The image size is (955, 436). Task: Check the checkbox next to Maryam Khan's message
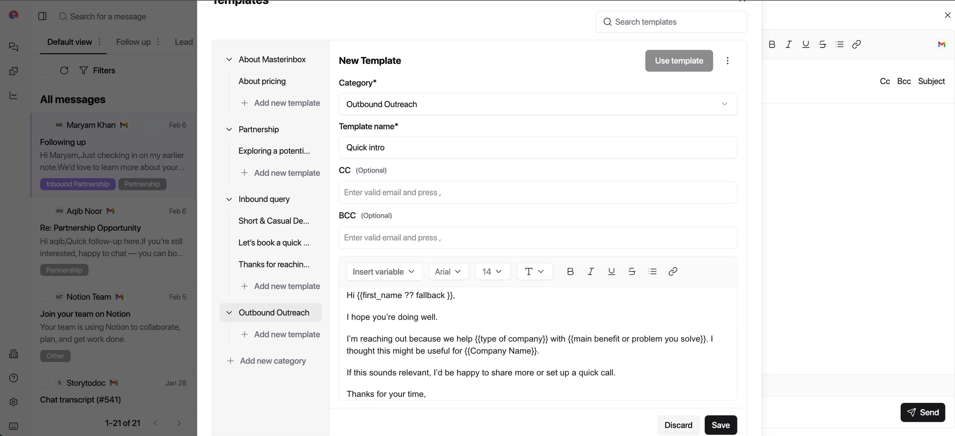[45, 125]
